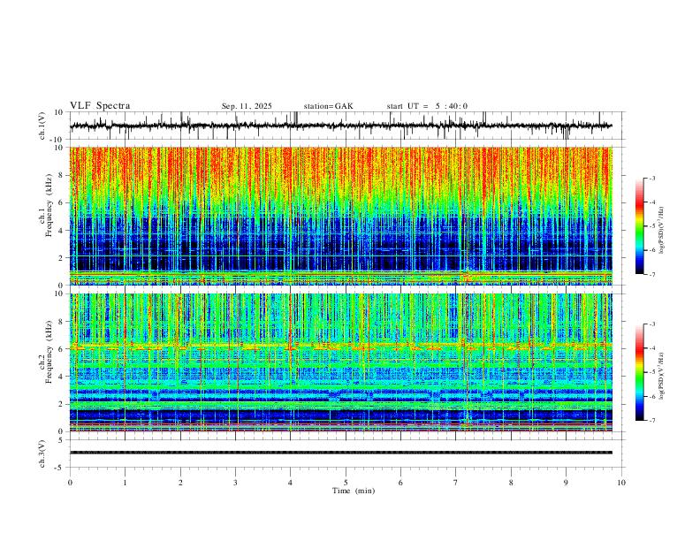Click the date 'Sep. 11, 2025'

tap(247, 106)
